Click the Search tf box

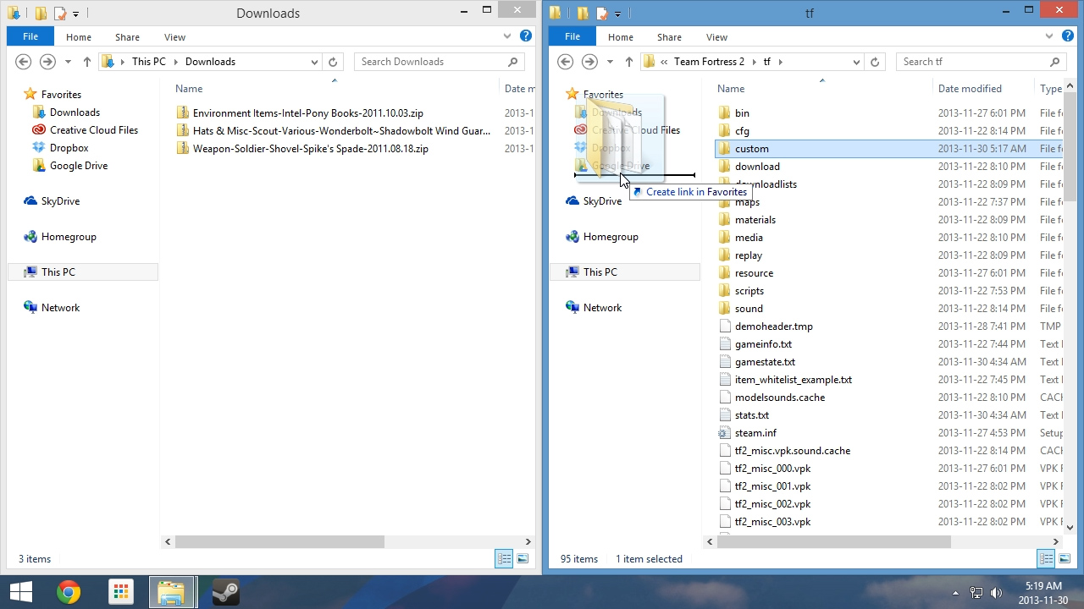(981, 62)
